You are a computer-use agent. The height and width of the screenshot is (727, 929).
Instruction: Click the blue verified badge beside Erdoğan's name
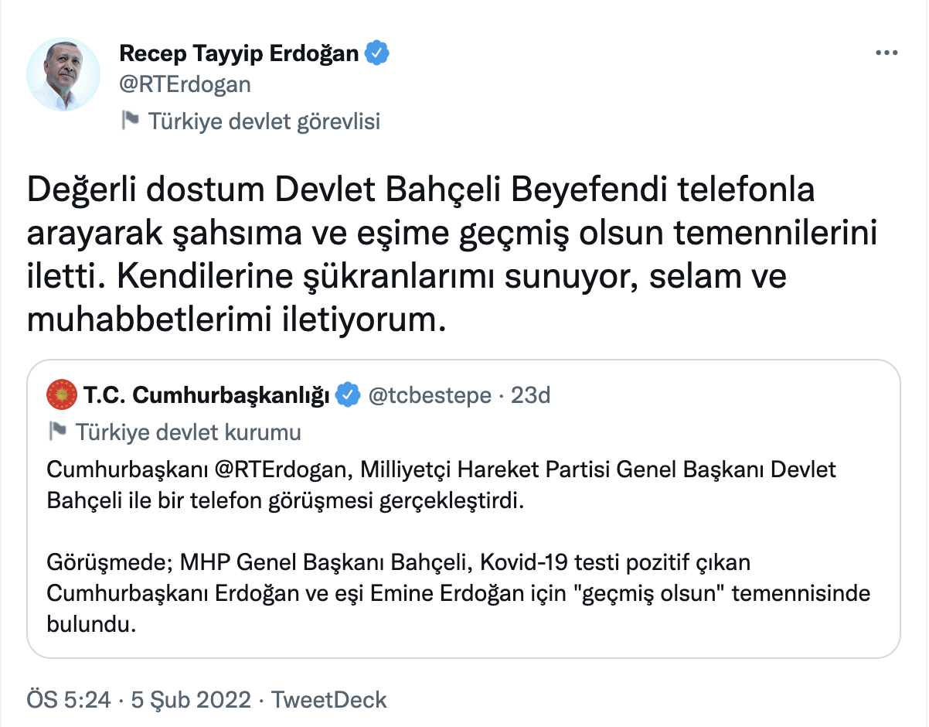click(x=377, y=53)
